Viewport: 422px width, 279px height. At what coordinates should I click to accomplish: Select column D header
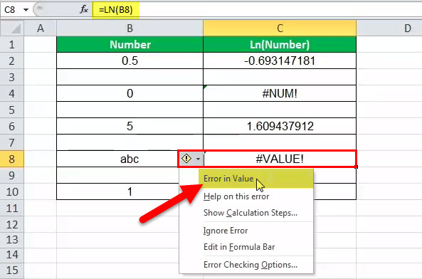[389, 28]
